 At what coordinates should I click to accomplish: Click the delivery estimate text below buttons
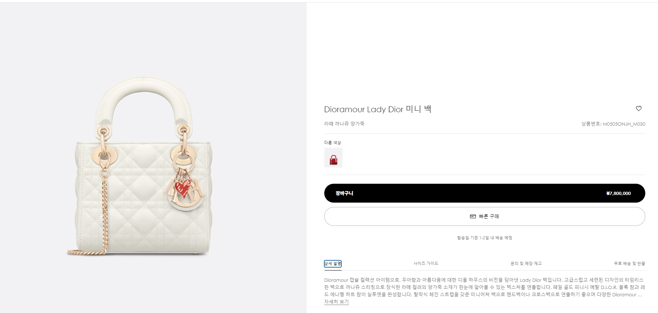pos(485,238)
